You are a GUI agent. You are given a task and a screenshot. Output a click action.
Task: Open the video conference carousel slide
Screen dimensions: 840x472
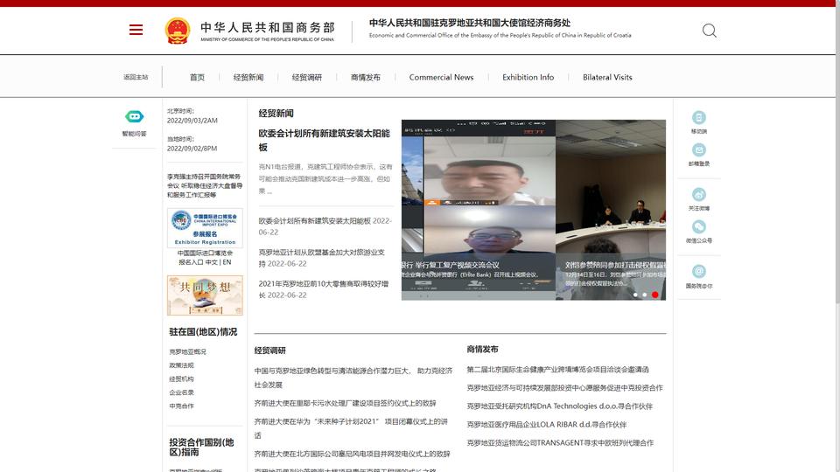coord(479,210)
